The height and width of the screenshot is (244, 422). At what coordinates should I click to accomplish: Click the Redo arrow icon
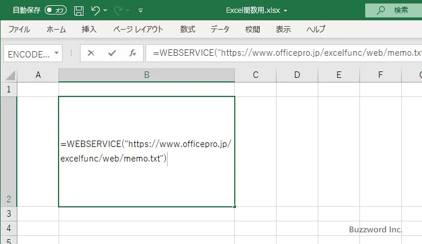pyautogui.click(x=118, y=10)
